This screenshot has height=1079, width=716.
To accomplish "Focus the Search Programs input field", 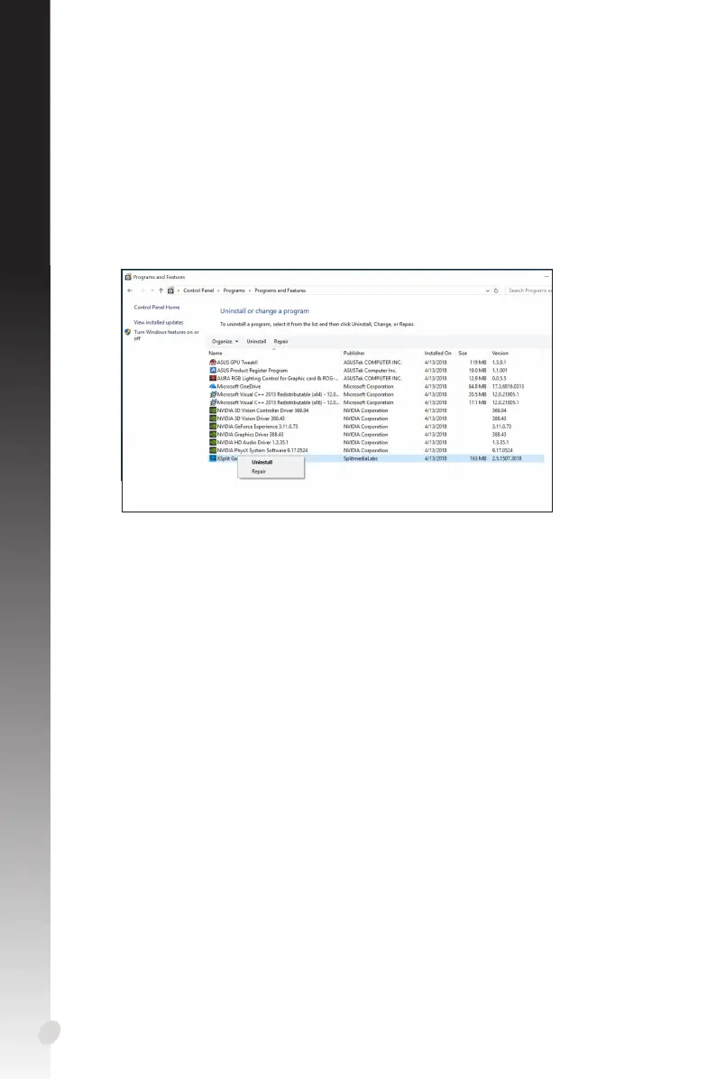I will [528, 290].
